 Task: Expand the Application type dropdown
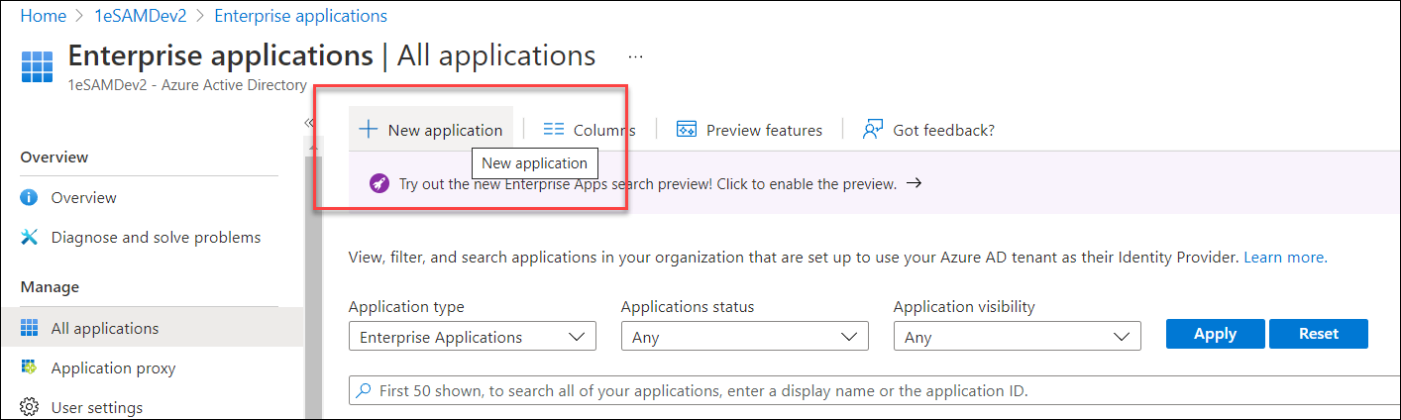(473, 337)
